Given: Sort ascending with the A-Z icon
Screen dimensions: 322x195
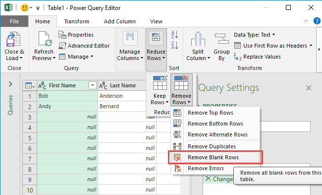Looking at the screenshot, I should (174, 35).
